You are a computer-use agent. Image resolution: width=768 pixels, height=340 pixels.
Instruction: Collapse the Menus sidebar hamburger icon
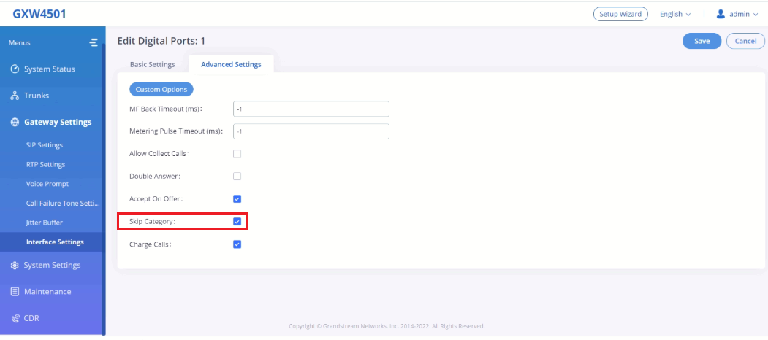click(x=94, y=42)
